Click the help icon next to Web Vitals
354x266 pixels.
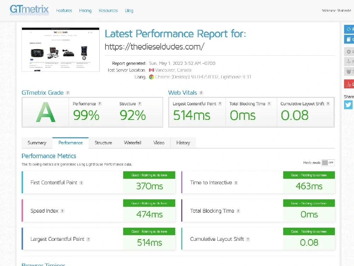tap(201, 93)
